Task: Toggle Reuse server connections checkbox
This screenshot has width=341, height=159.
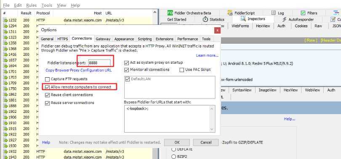Action: click(47, 103)
